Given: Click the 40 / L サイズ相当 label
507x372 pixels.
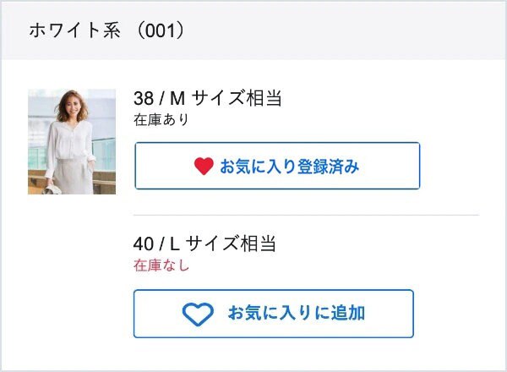Looking at the screenshot, I should (x=205, y=244).
